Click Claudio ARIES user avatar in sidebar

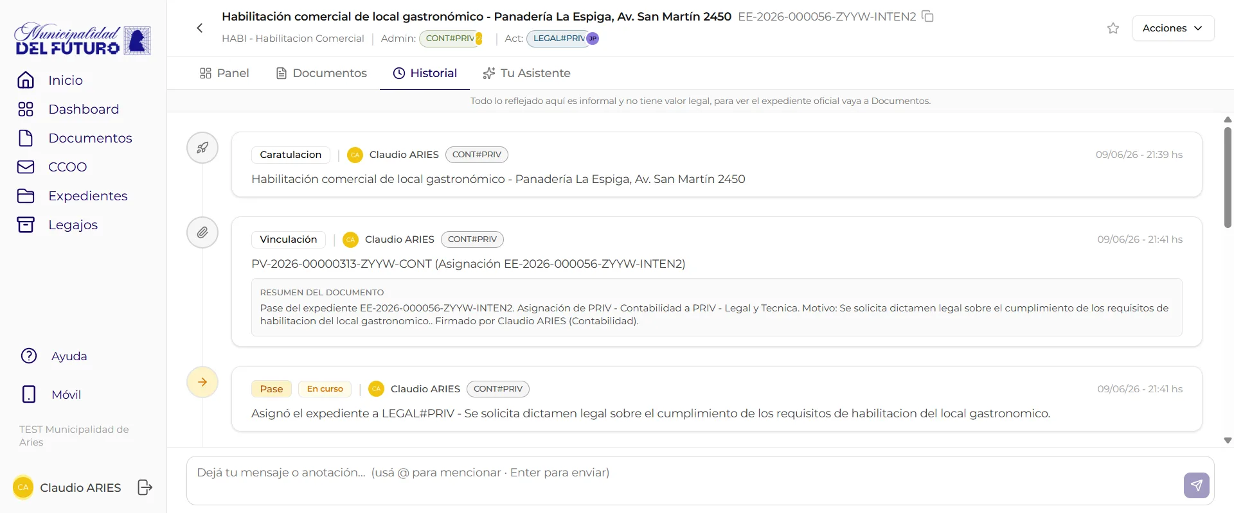(x=23, y=487)
